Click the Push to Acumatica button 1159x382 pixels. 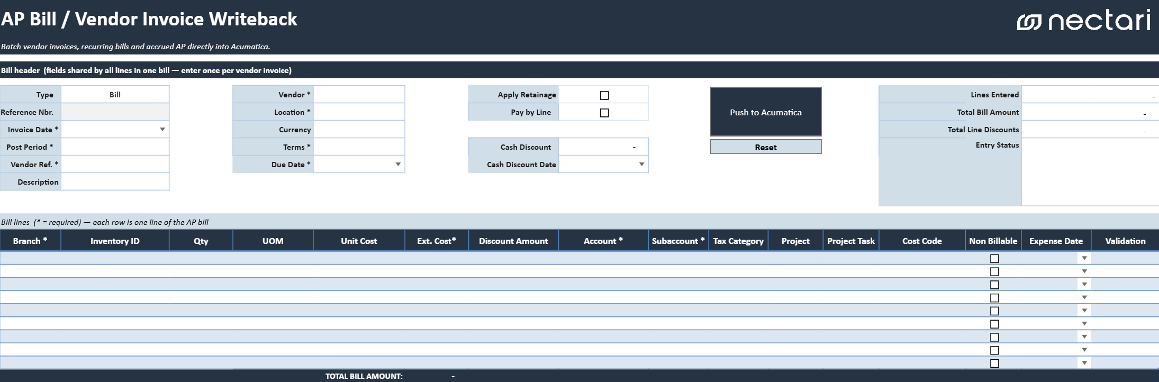point(766,112)
